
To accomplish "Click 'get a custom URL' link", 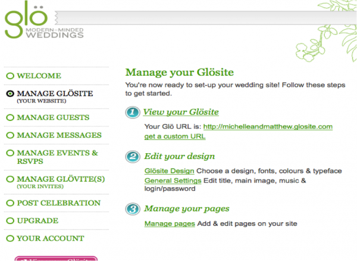I will click(x=175, y=136).
